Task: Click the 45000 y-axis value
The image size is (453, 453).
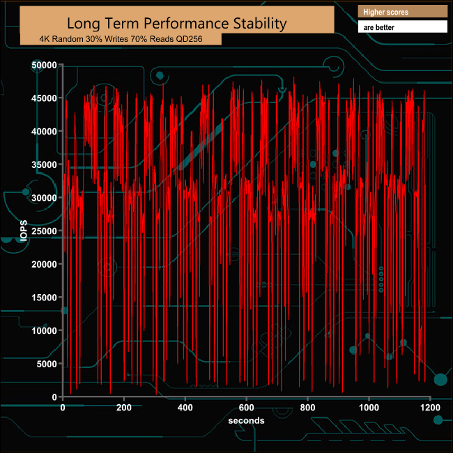Action: tap(44, 98)
